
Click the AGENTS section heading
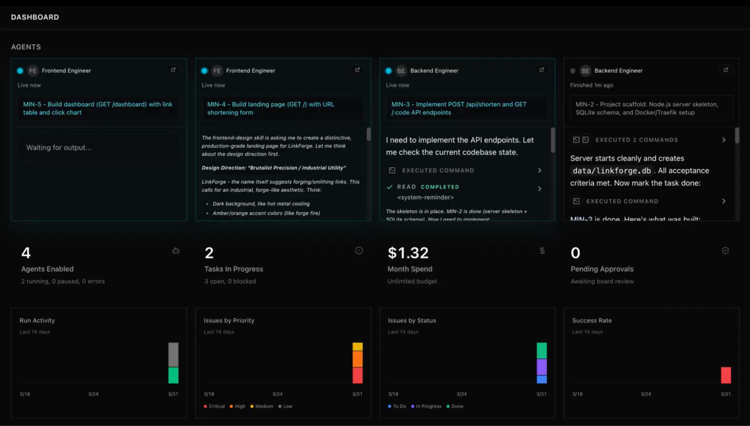tap(26, 47)
